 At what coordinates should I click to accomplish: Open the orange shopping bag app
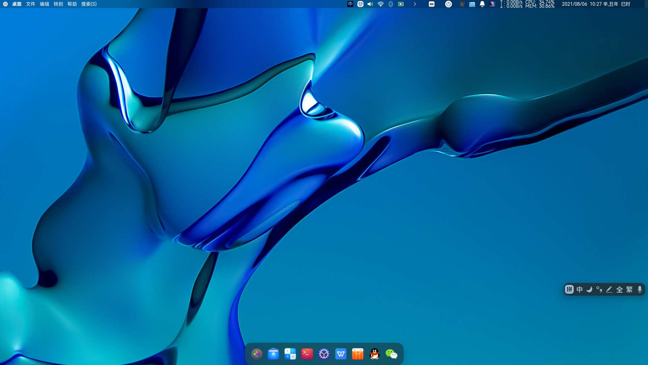tap(358, 354)
